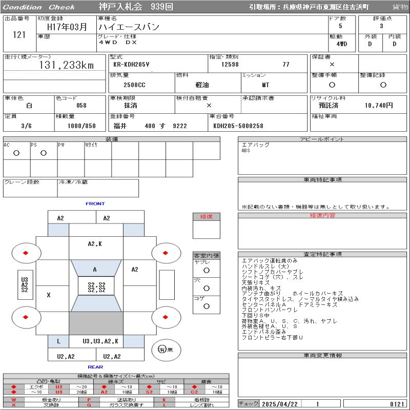This screenshot has width=410, height=410.
Task: Click the ハンドルスレ（大） note
Action: pos(265,266)
